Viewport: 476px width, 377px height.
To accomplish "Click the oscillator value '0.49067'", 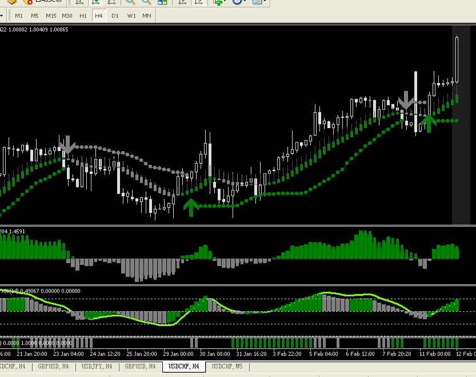I will [x=30, y=291].
